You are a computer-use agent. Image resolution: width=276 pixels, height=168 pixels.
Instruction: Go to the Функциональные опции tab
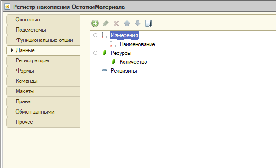(x=43, y=40)
